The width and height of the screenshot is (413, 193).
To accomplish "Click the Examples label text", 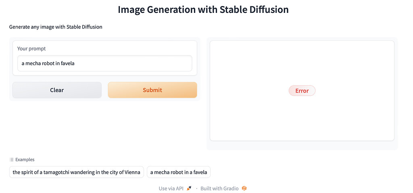I will pyautogui.click(x=25, y=160).
